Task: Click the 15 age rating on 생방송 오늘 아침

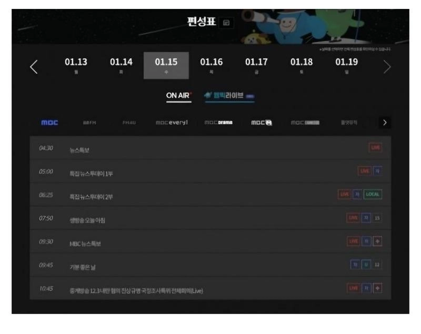Action: (377, 218)
